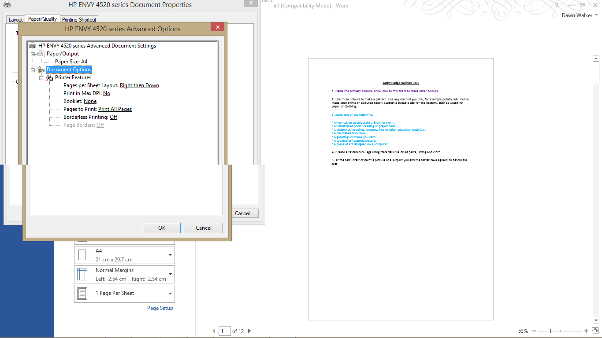Viewport: 602px width, 338px height.
Task: Collapse the Printer Features tree node
Action: [x=41, y=77]
